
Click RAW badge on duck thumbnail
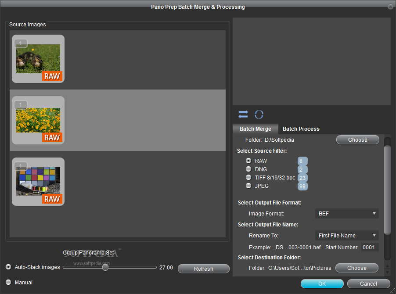coord(52,76)
